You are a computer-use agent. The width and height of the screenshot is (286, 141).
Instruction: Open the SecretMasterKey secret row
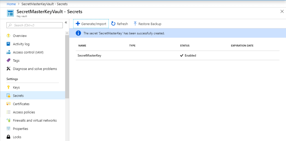[177, 56]
